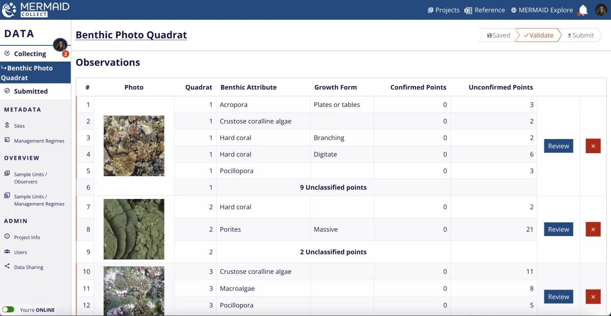Click the Benthic Attribute column header
Screen dimensions: 611x316
click(248, 88)
